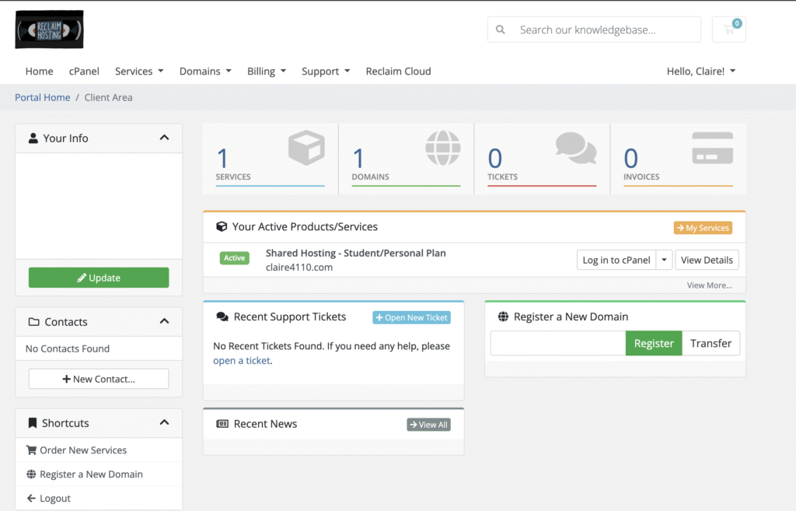Image resolution: width=796 pixels, height=511 pixels.
Task: Expand the Log in to cPanel dropdown arrow
Action: point(664,260)
